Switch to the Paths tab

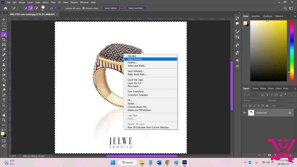tap(286, 88)
